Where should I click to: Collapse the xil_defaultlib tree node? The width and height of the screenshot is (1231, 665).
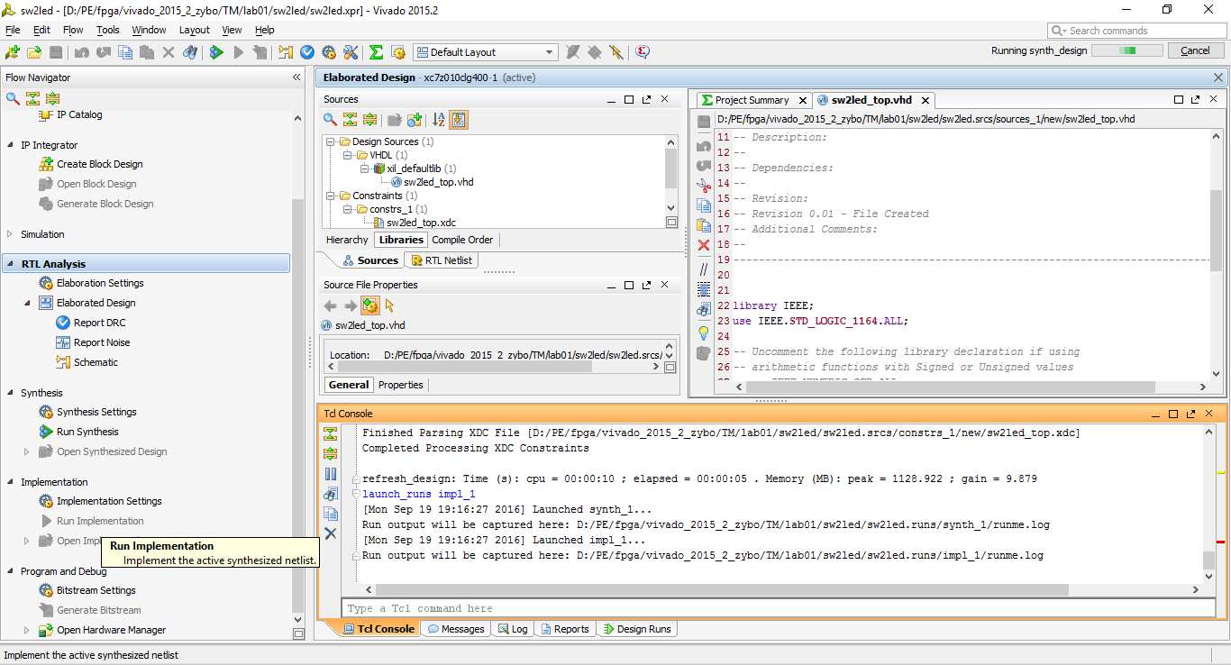[x=365, y=169]
